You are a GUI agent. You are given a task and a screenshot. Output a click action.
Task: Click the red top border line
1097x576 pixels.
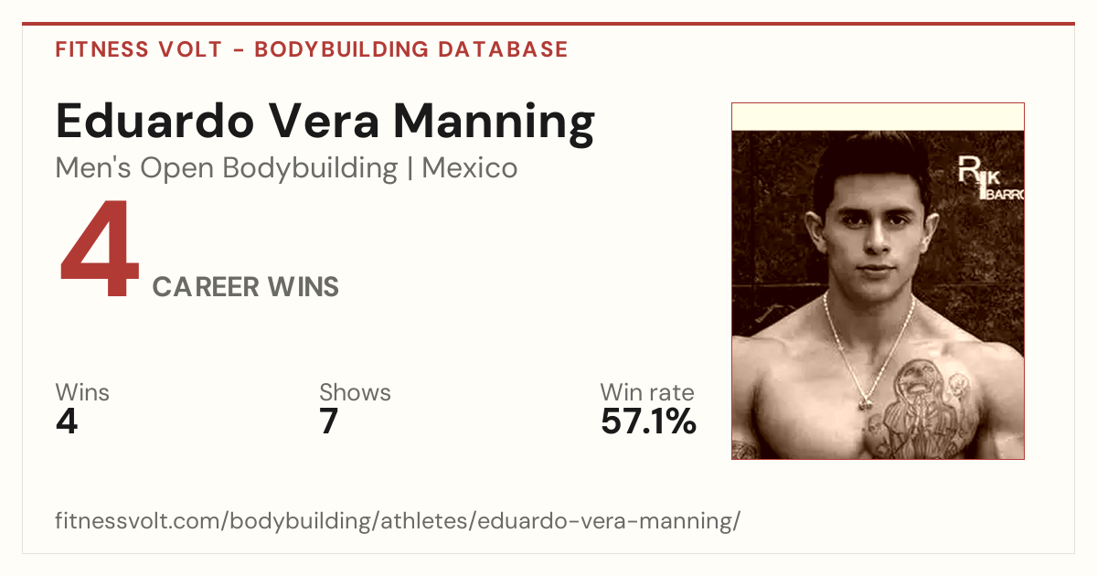pos(548,24)
